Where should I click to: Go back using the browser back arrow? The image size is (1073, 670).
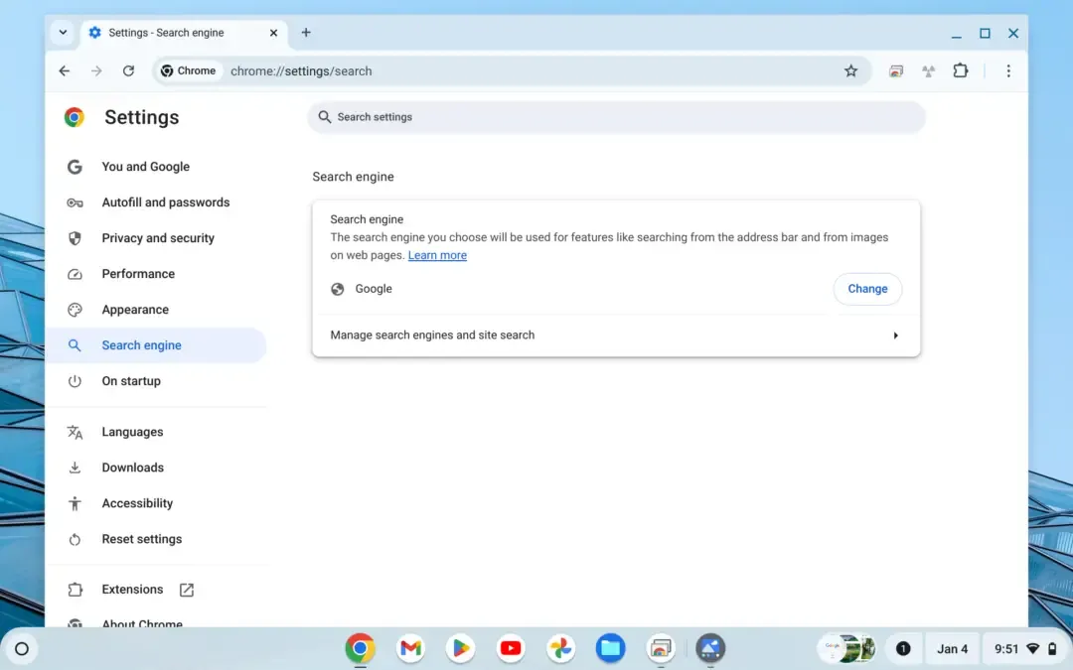click(x=65, y=71)
